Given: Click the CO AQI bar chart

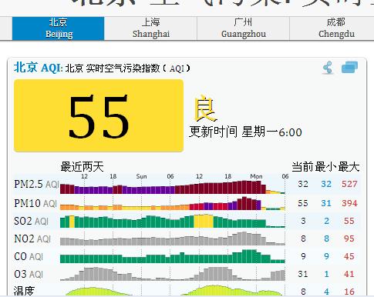Looking at the screenshot, I should coord(173,256).
